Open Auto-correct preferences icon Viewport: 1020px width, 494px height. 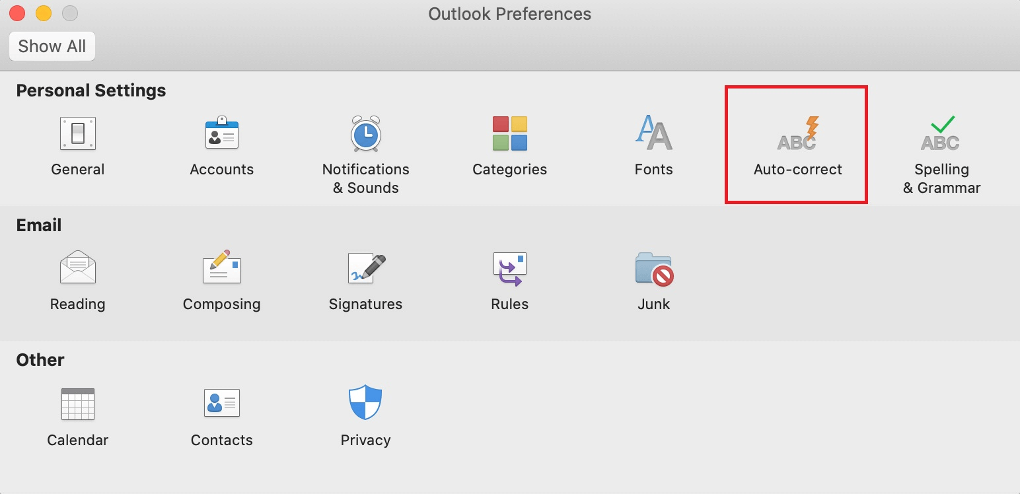tap(798, 133)
